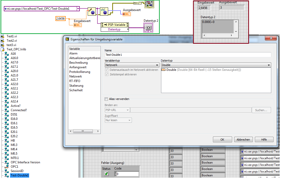
Task: Open the Datentyp Double dropdown
Action: [x=216, y=65]
